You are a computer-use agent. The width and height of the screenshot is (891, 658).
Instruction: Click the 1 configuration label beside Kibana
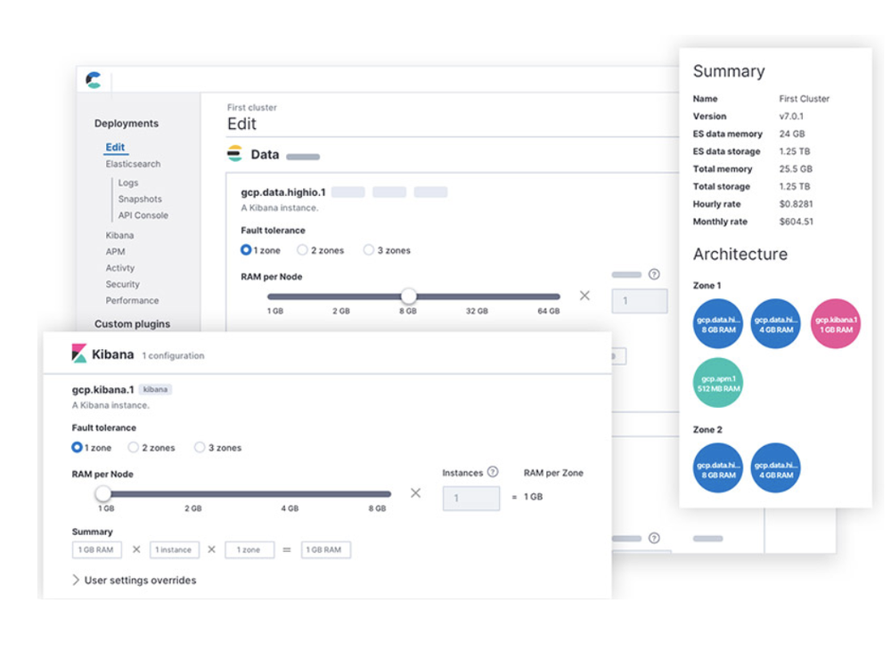click(x=174, y=355)
